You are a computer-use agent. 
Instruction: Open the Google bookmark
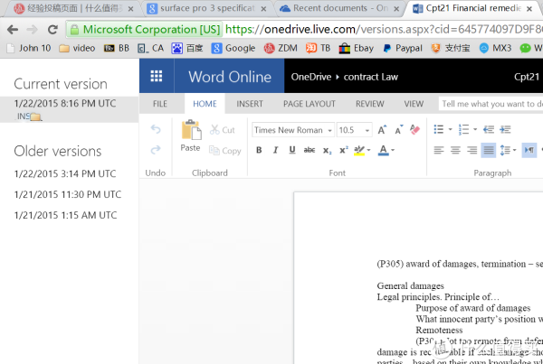point(233,48)
